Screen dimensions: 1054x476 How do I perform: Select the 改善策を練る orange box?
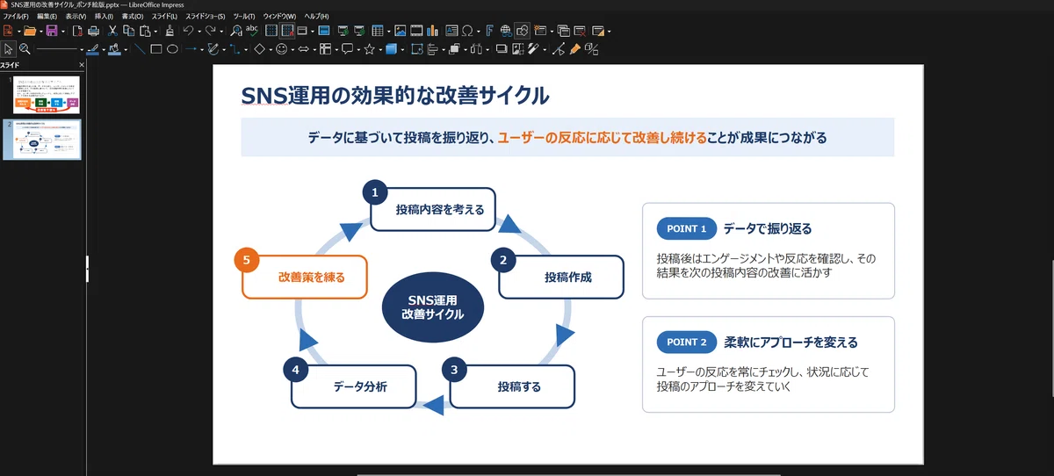(304, 277)
